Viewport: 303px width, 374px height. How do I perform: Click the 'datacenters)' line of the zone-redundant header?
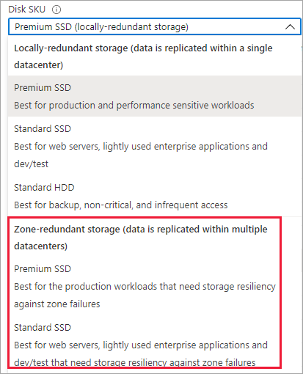[x=40, y=246]
